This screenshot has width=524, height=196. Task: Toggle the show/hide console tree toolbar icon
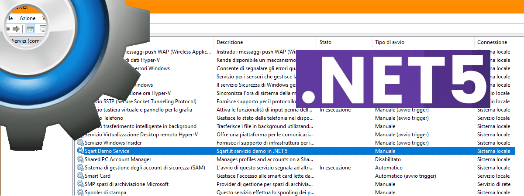tap(30, 29)
